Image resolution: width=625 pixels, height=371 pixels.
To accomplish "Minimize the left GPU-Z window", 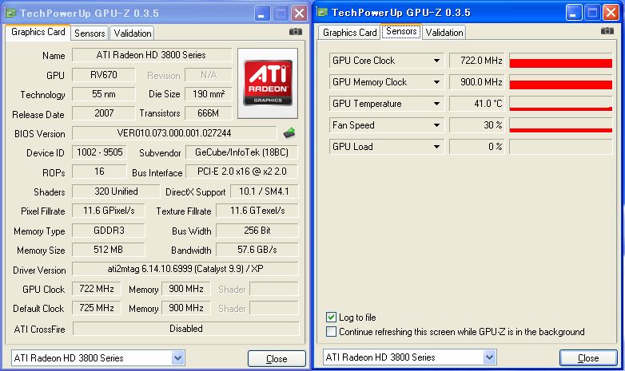I will click(261, 14).
